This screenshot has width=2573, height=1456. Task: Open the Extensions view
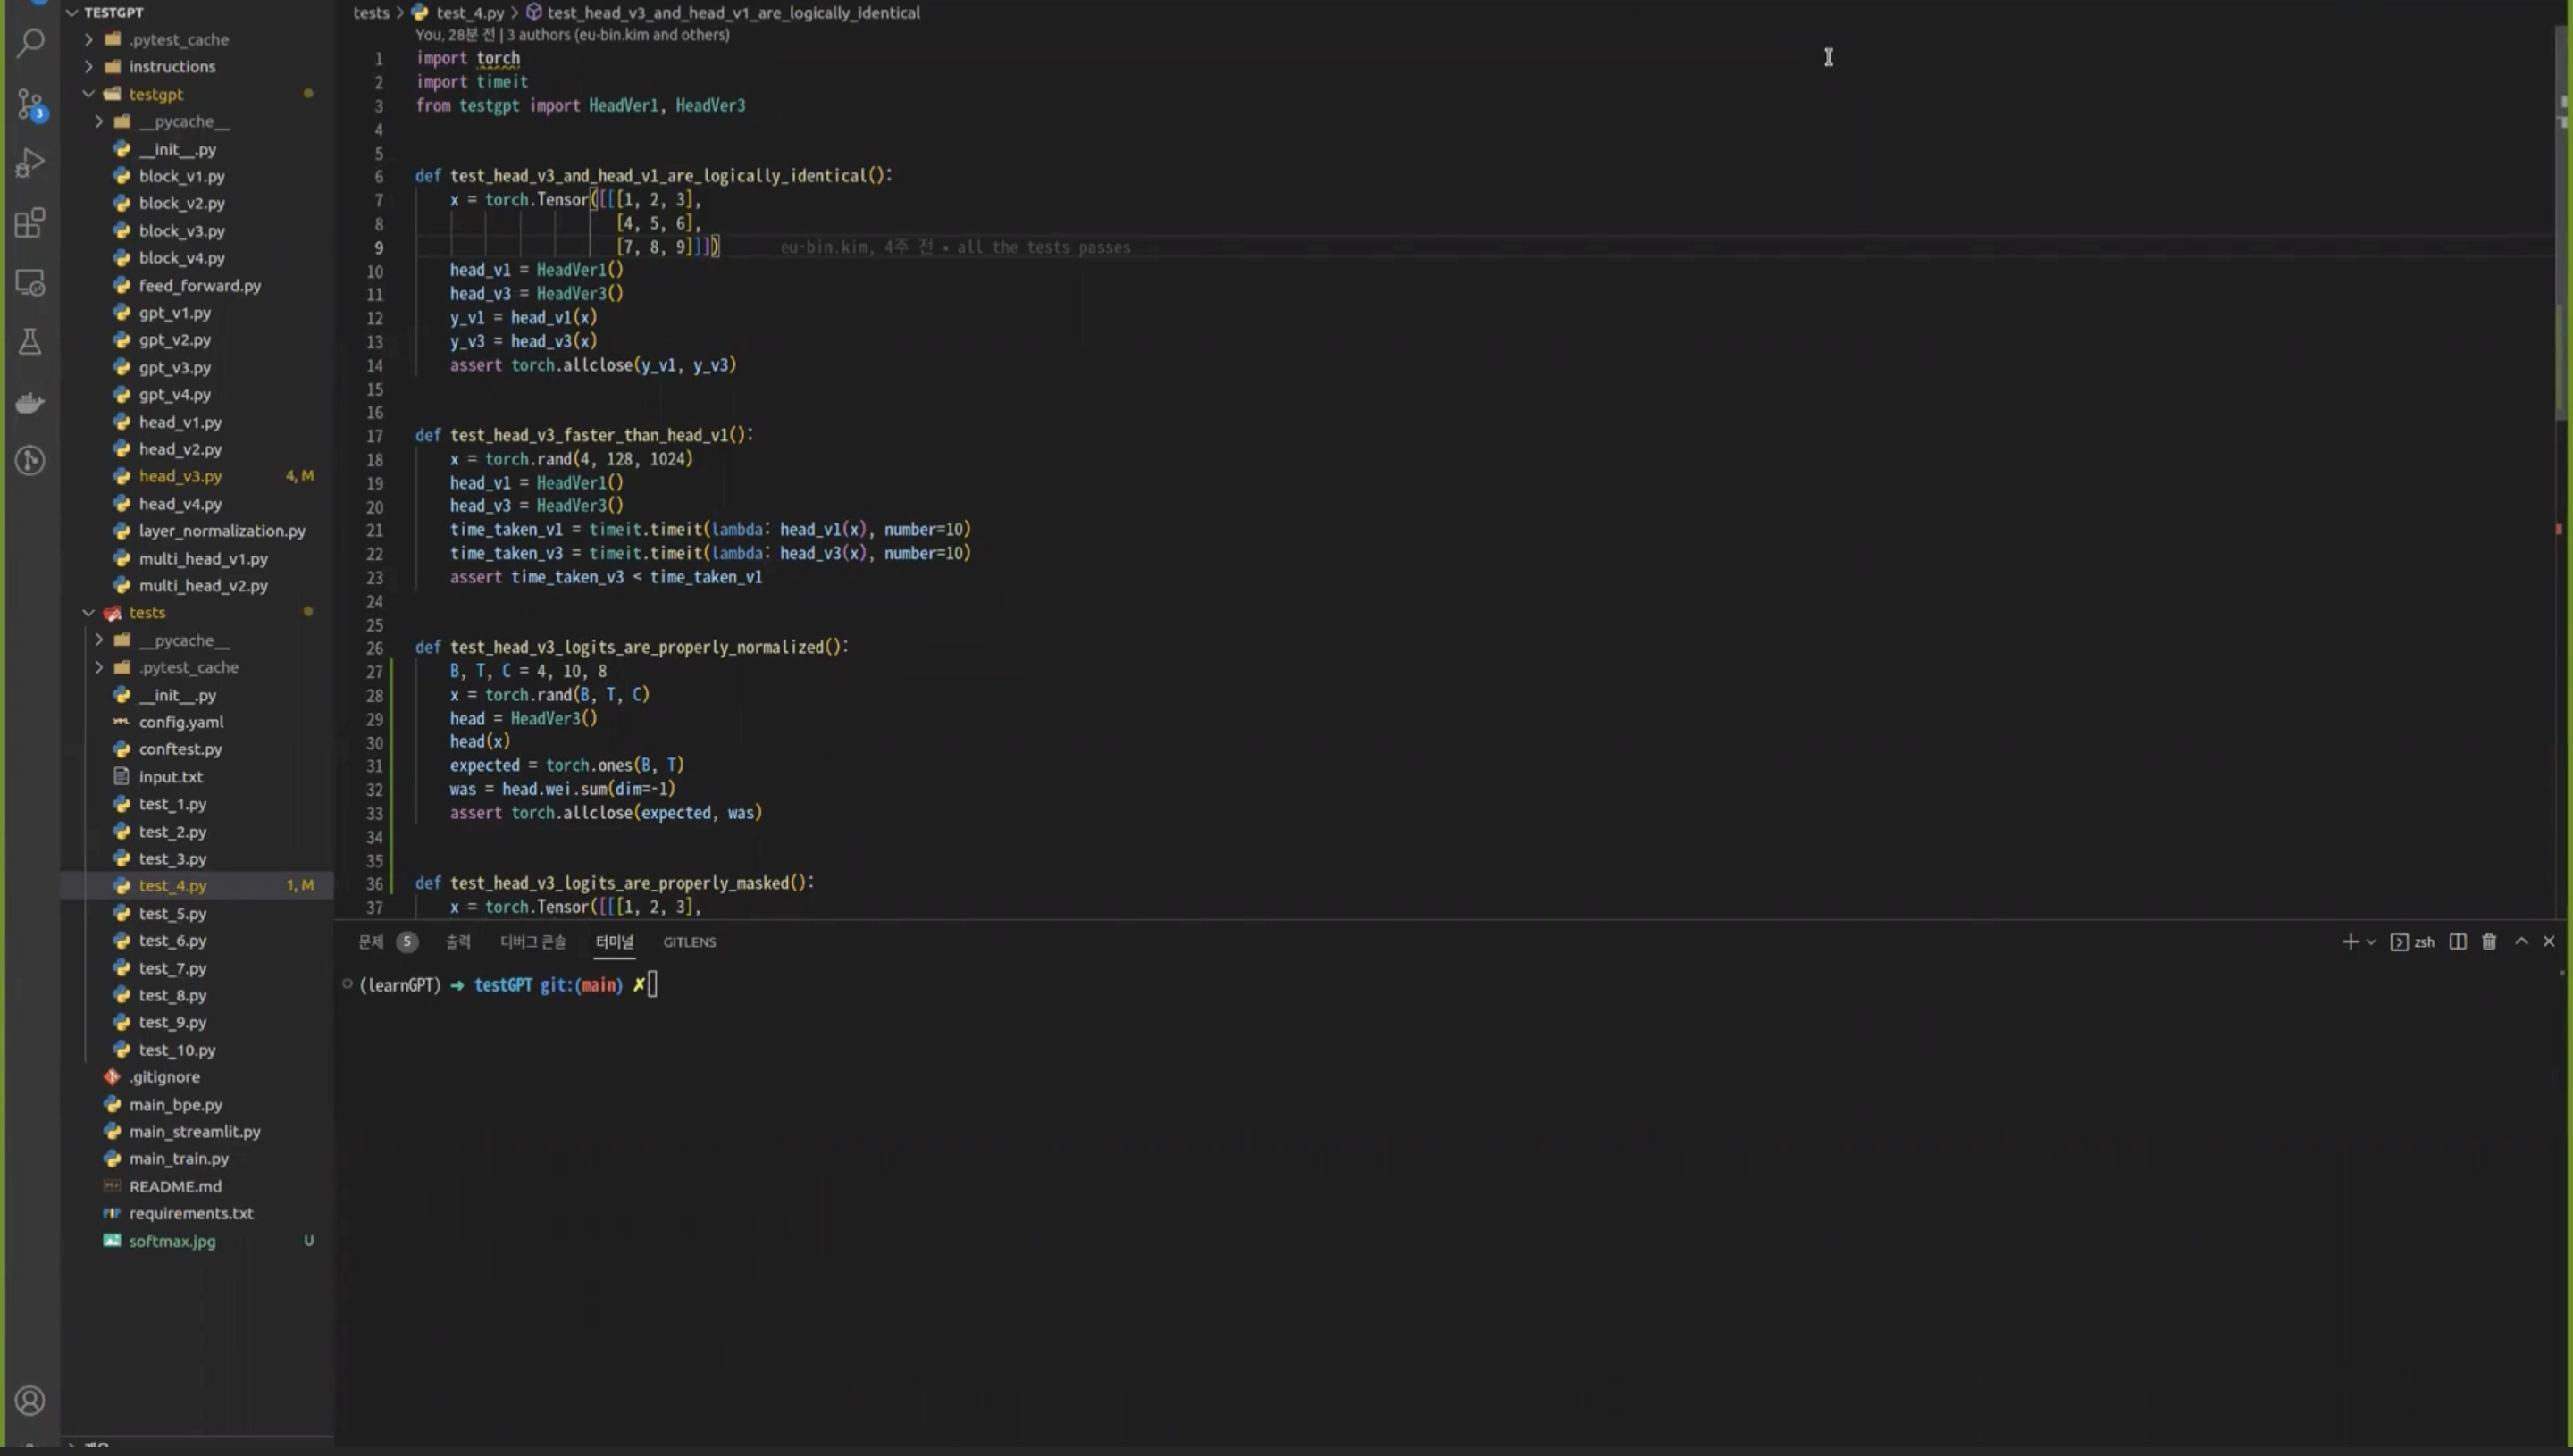pyautogui.click(x=30, y=223)
